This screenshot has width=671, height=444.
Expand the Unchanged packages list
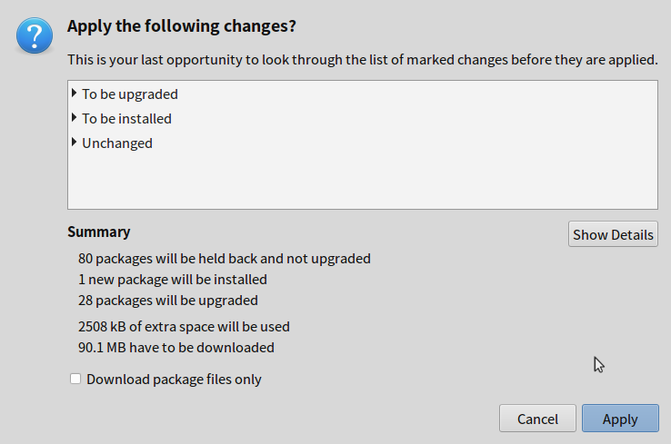tap(74, 142)
